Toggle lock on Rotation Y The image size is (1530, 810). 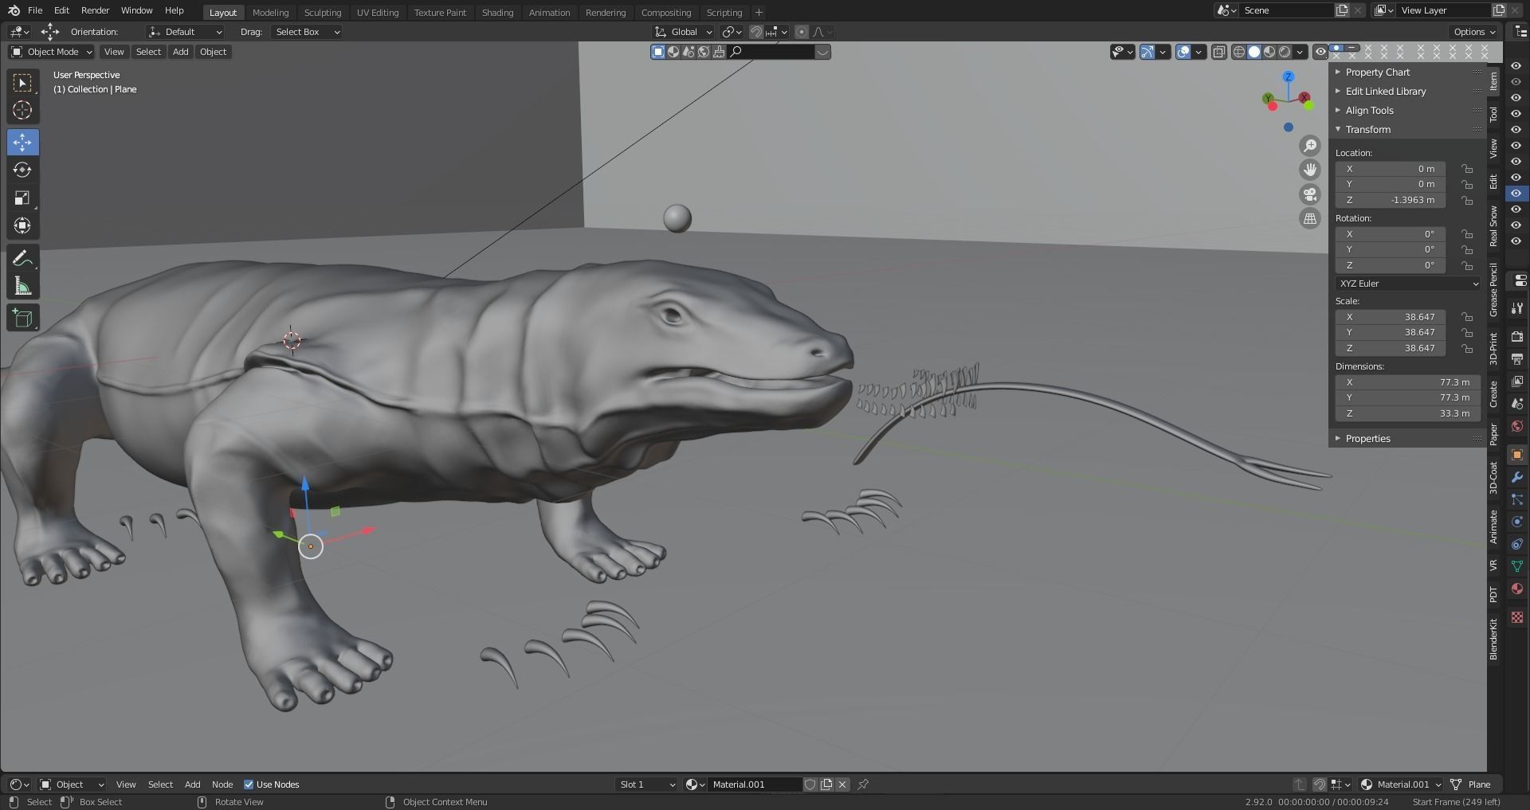click(x=1467, y=249)
